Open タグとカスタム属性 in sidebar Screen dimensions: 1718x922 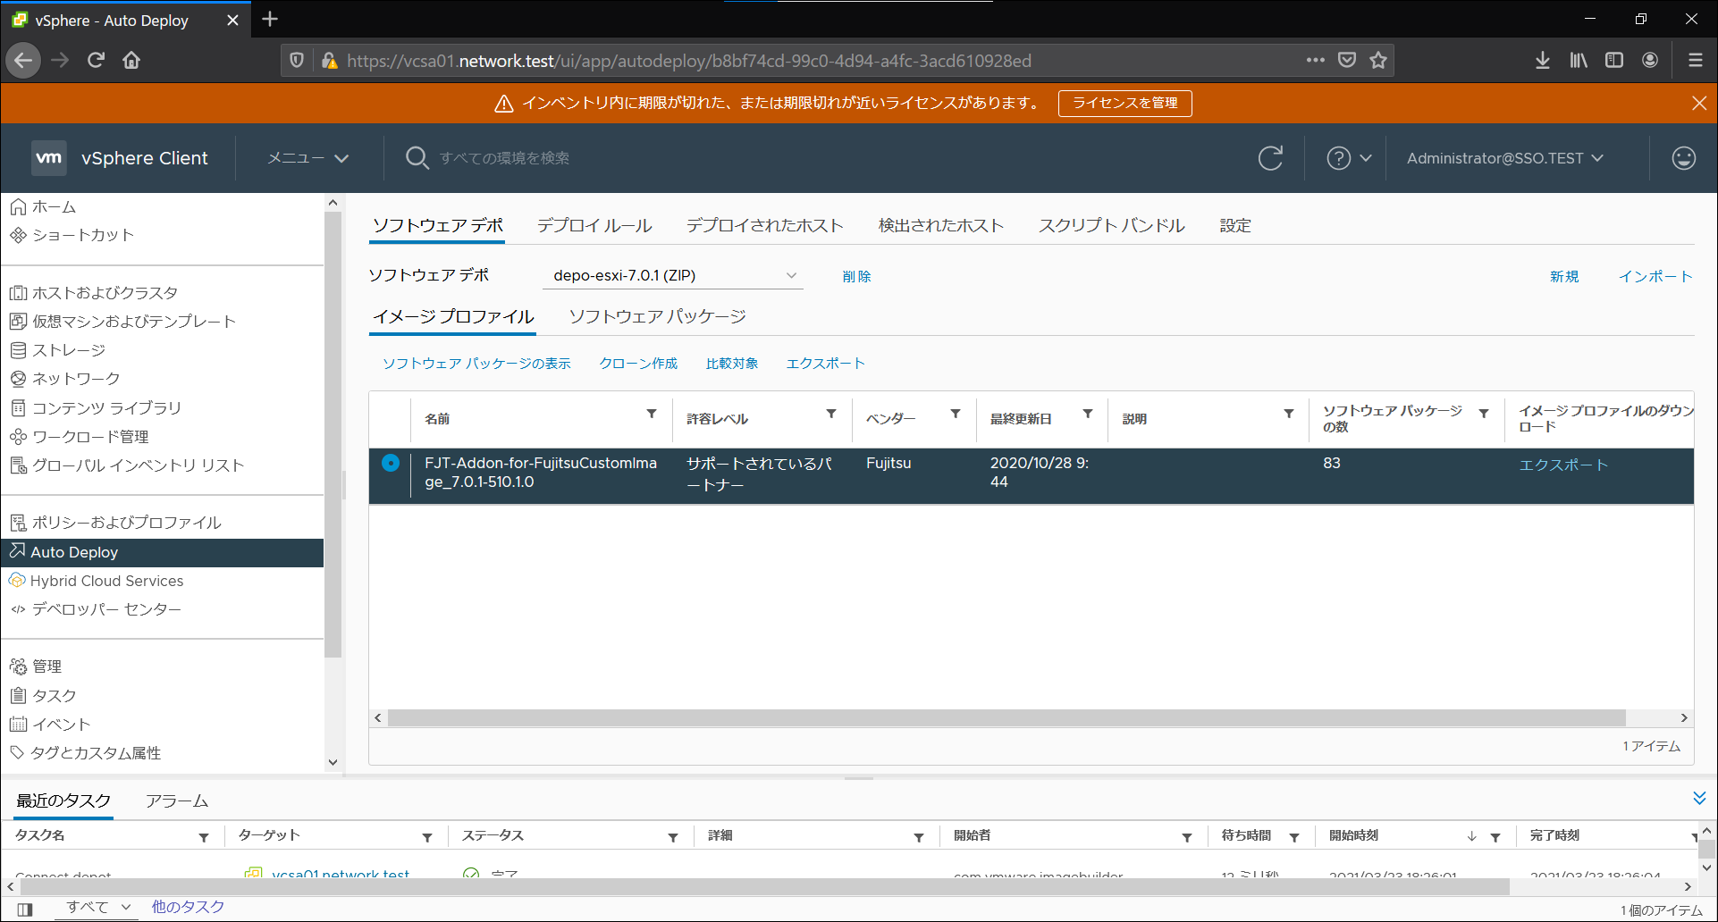coord(85,753)
